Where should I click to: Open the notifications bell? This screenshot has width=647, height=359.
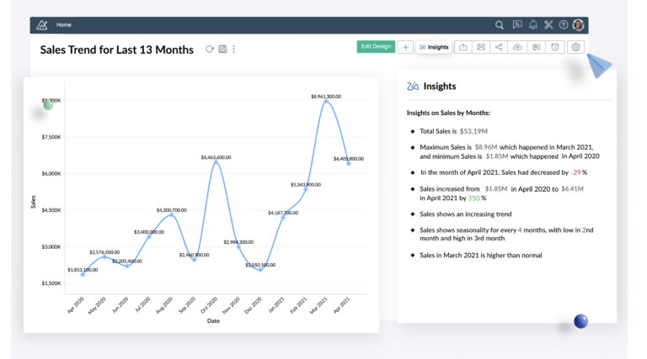532,25
